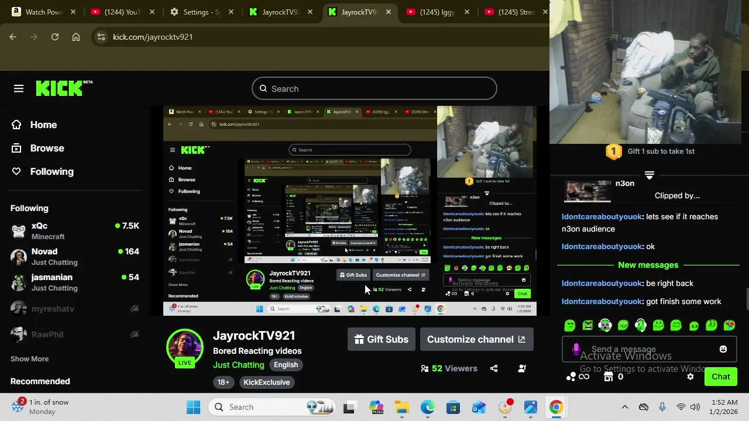Select the Just Chatting category link
The image size is (749, 421).
click(x=238, y=365)
